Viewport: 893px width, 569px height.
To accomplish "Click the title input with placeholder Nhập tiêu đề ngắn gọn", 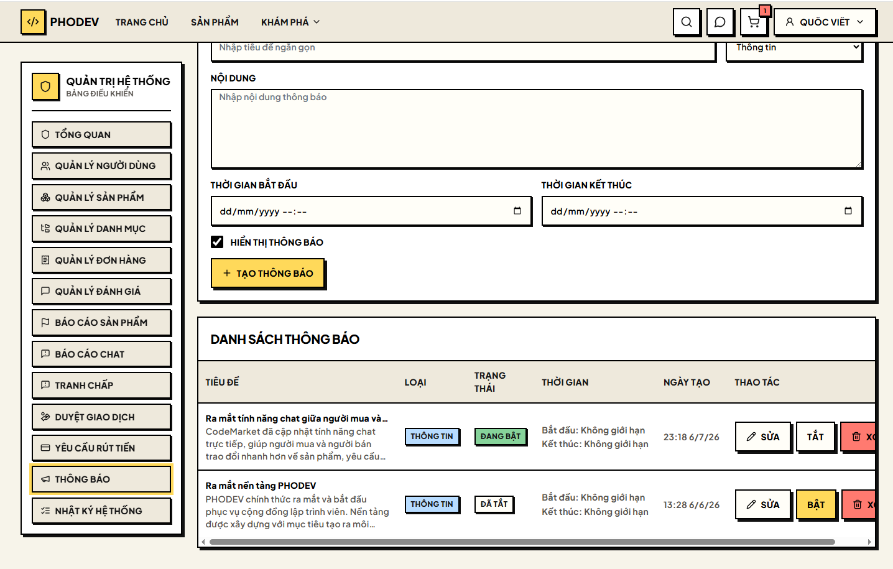I will click(x=463, y=50).
